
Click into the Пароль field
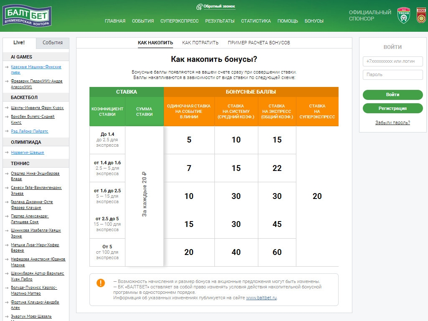tap(392, 75)
